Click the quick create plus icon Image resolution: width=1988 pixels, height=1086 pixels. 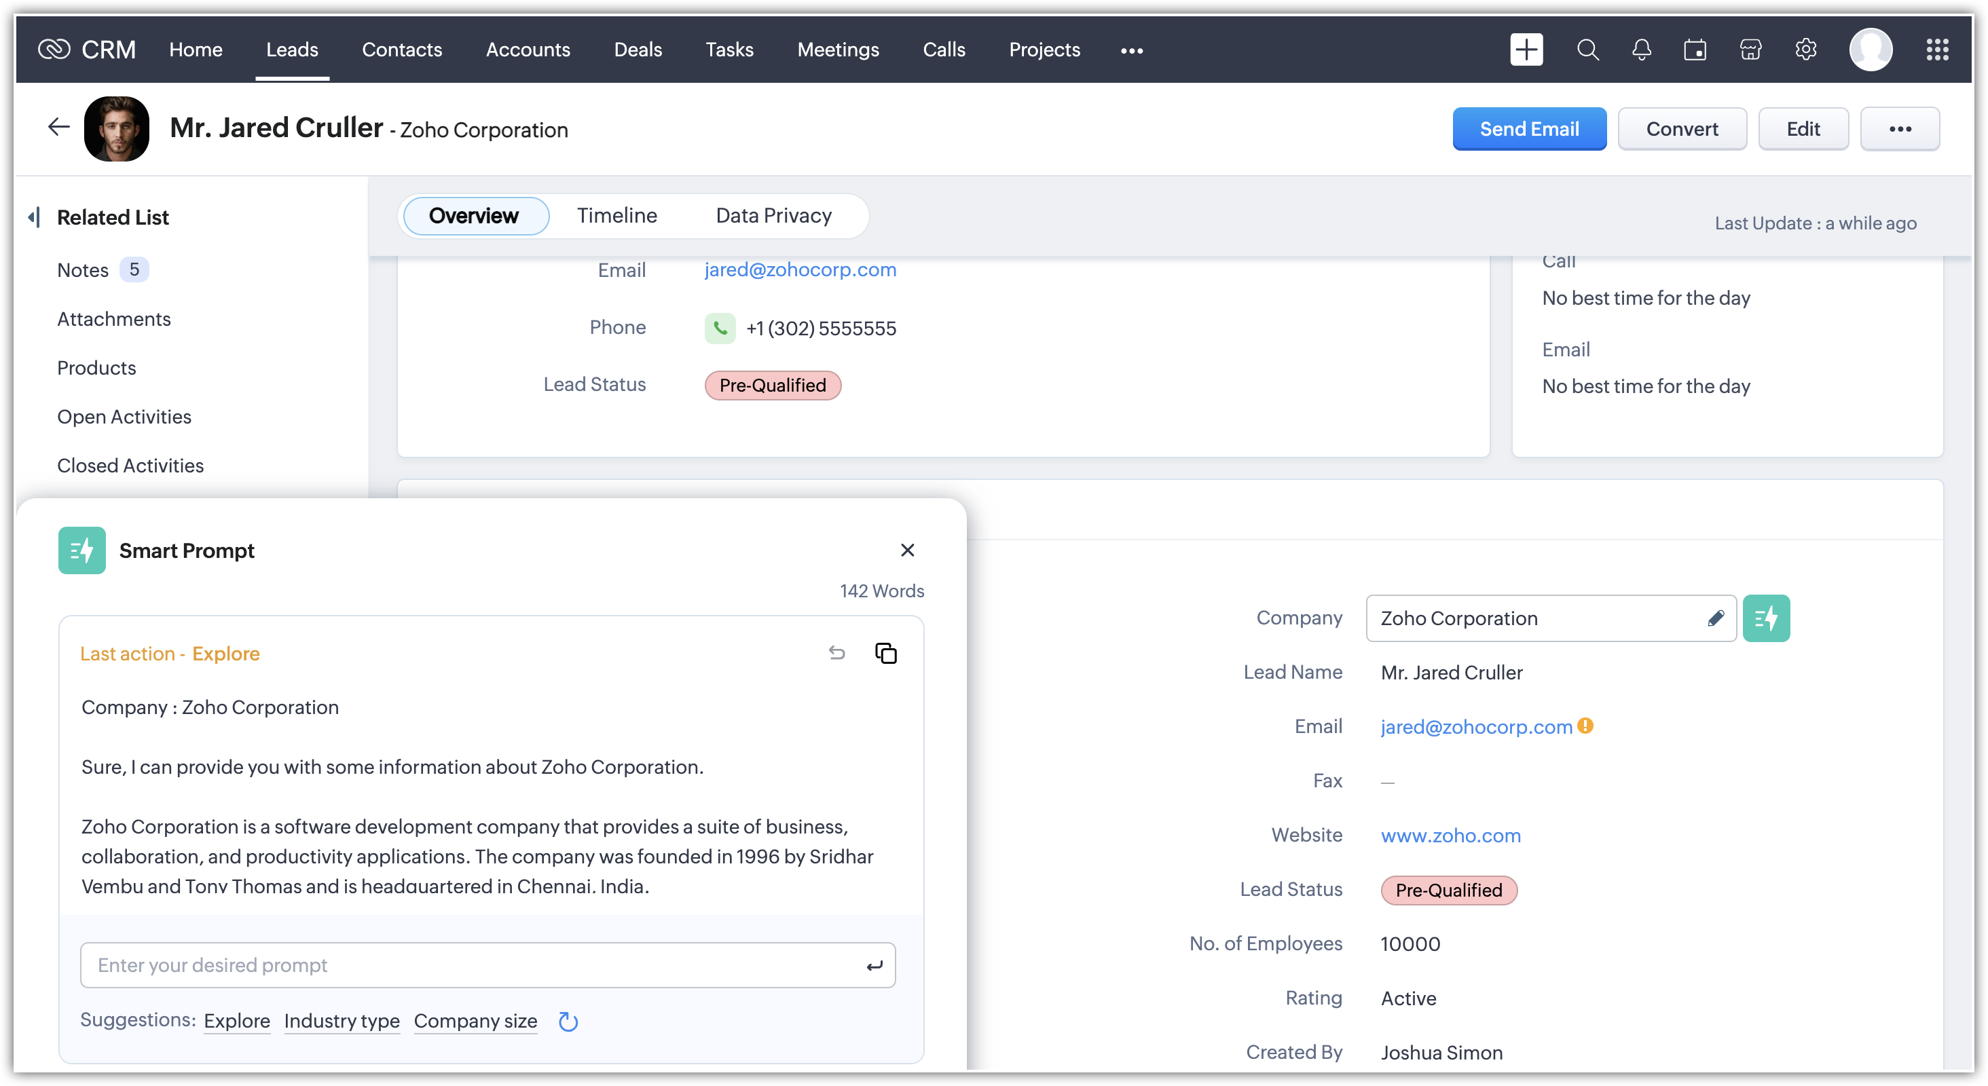1526,50
